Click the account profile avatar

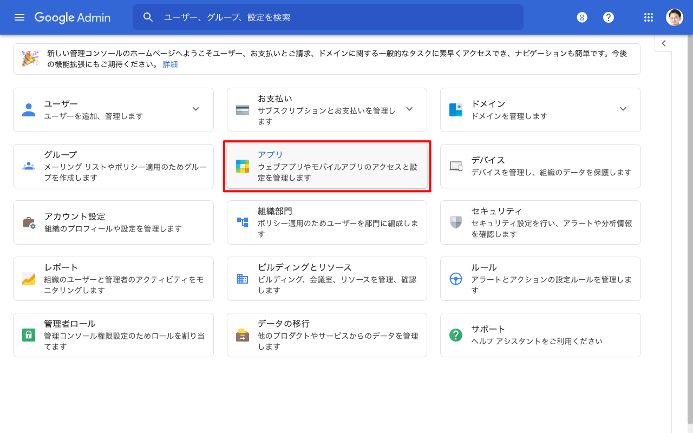(675, 17)
